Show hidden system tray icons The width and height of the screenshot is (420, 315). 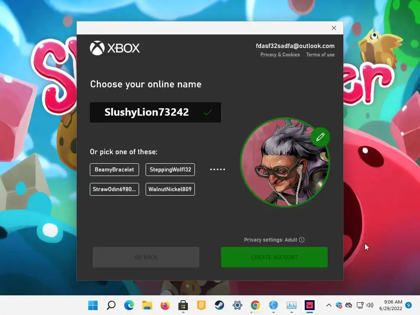[329, 305]
